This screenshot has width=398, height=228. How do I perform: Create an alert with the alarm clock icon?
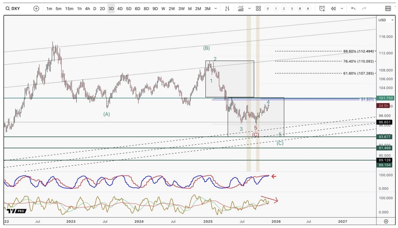322,9
